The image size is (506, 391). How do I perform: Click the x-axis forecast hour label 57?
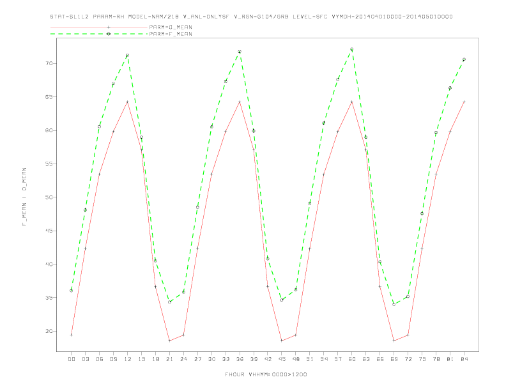(x=338, y=359)
